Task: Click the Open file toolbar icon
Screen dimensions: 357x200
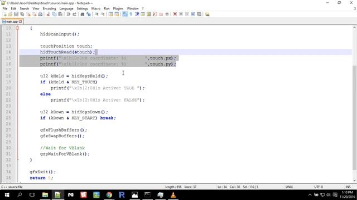Action: pos(10,14)
